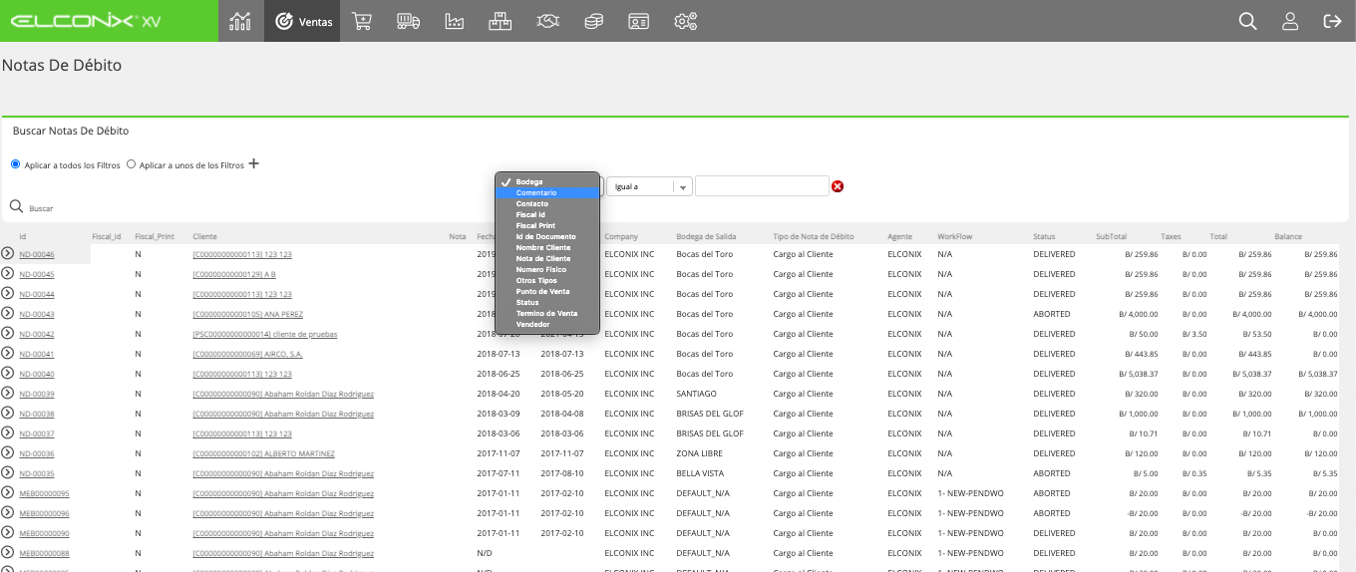Choose Numero Fisico option

(547, 269)
